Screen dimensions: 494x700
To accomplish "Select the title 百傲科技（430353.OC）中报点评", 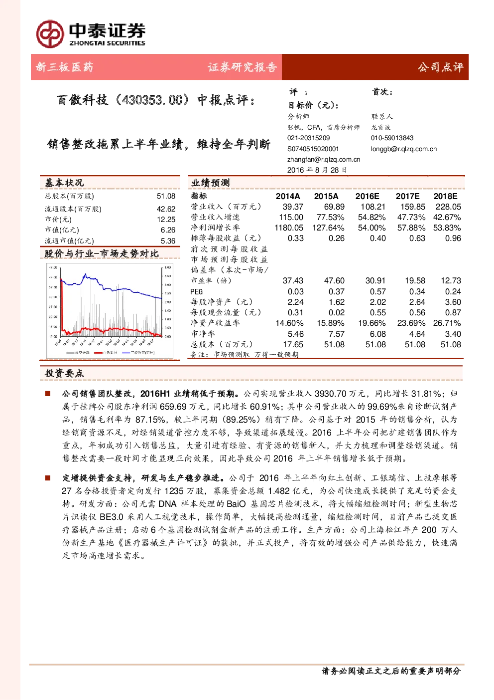I will tap(156, 100).
